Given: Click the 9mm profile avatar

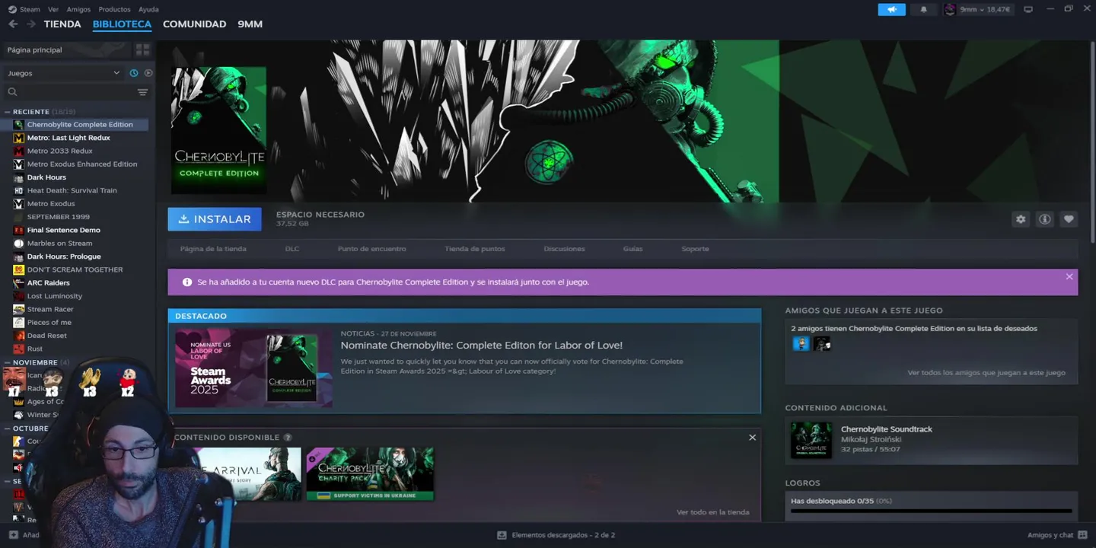Looking at the screenshot, I should pyautogui.click(x=950, y=9).
